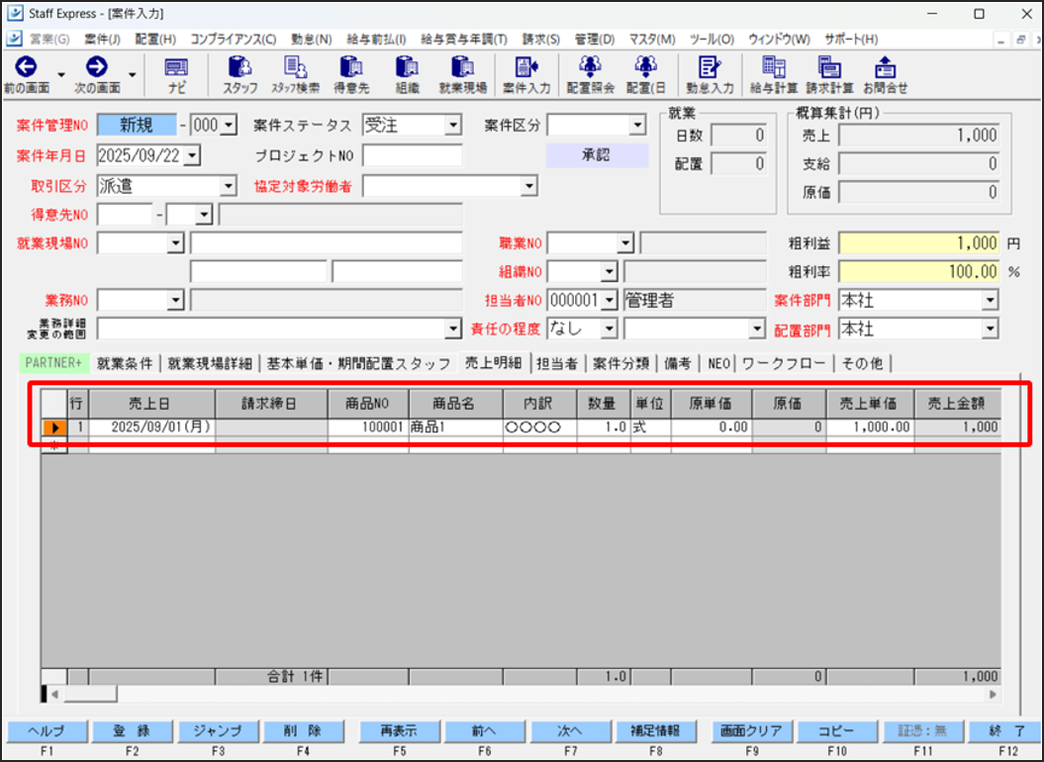
Task: Click the 配置照会 toolbar icon
Action: [x=590, y=68]
